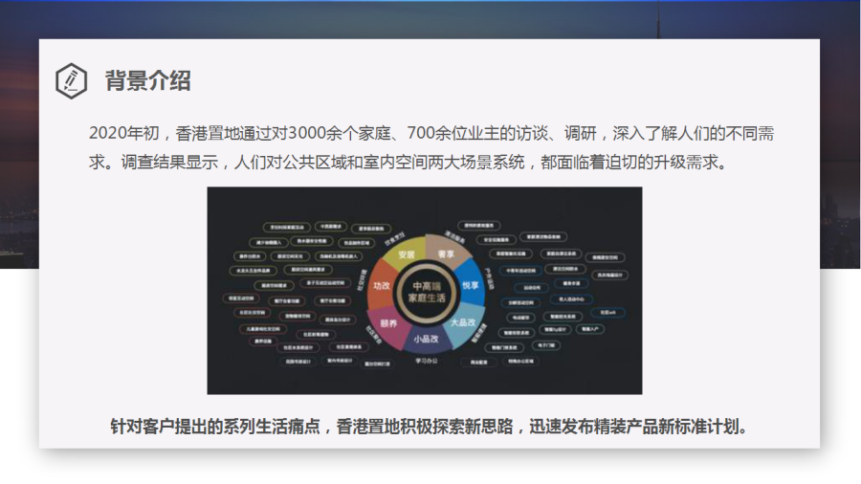861x484 pixels.
Task: Select the 背景介绍 section heading
Action: tap(147, 80)
